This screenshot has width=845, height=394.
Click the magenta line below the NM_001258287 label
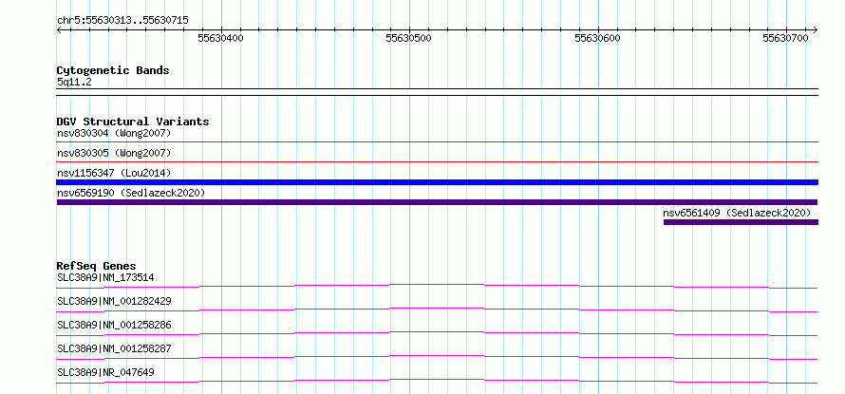(x=438, y=357)
